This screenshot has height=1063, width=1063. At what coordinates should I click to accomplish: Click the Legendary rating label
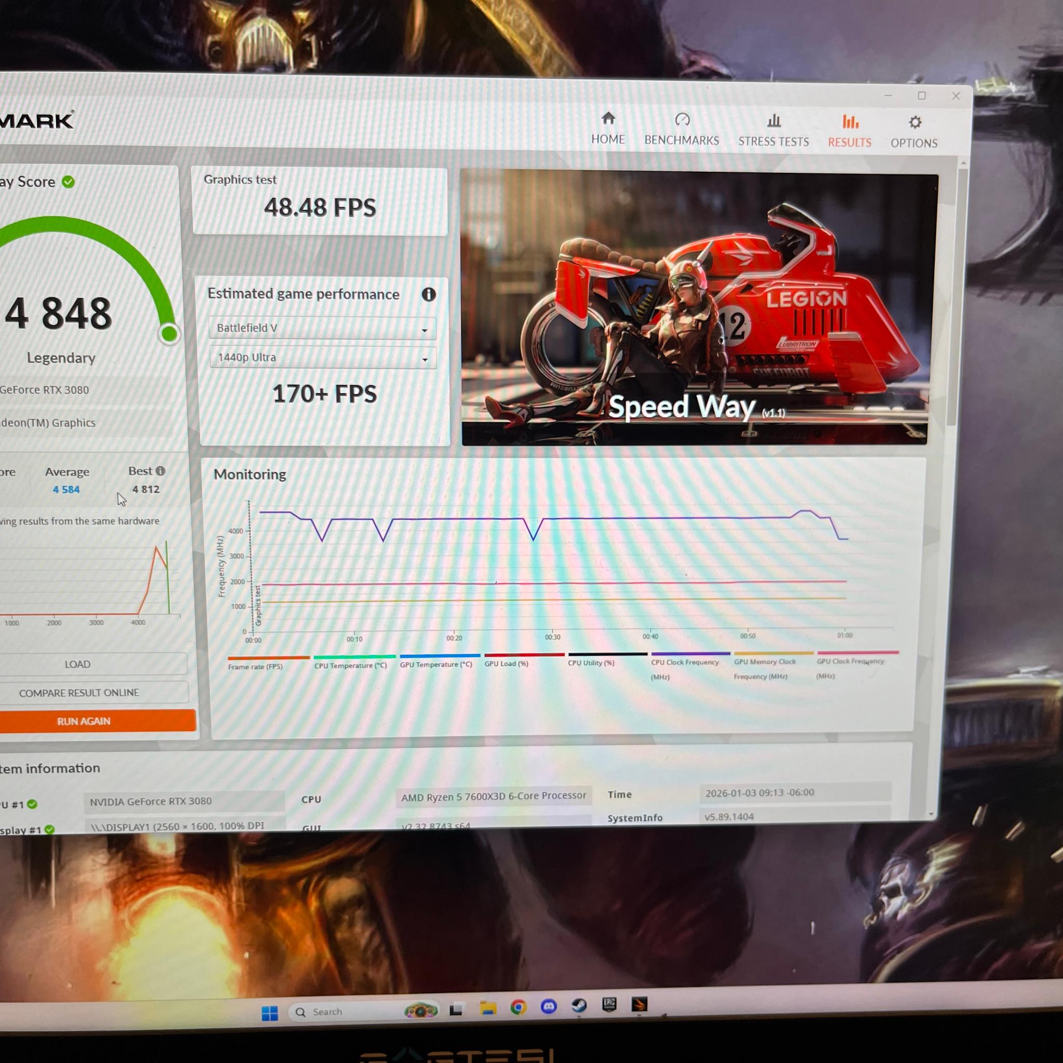pyautogui.click(x=61, y=358)
